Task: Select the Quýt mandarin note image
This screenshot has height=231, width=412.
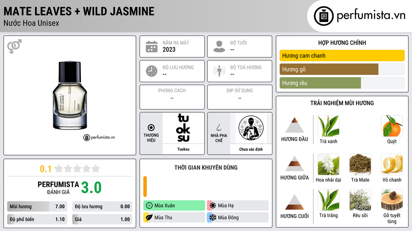Action: pos(392,126)
